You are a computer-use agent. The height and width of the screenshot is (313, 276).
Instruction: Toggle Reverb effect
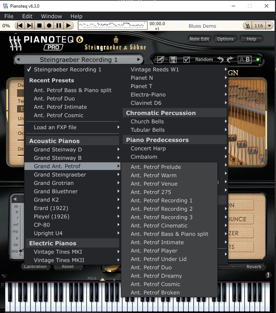click(x=254, y=267)
